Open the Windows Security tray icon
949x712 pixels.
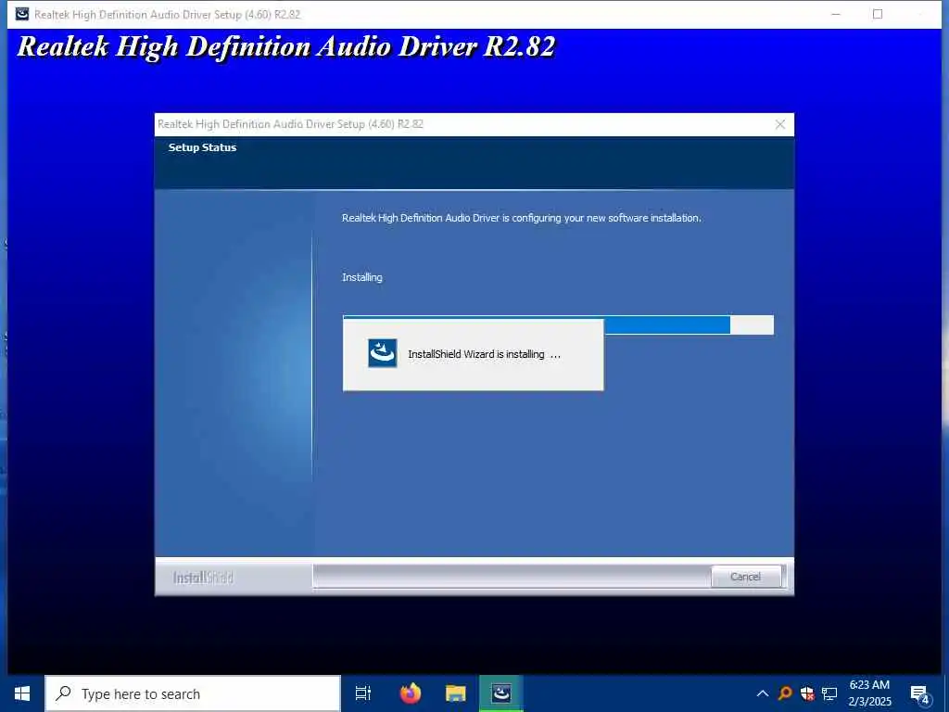[807, 693]
